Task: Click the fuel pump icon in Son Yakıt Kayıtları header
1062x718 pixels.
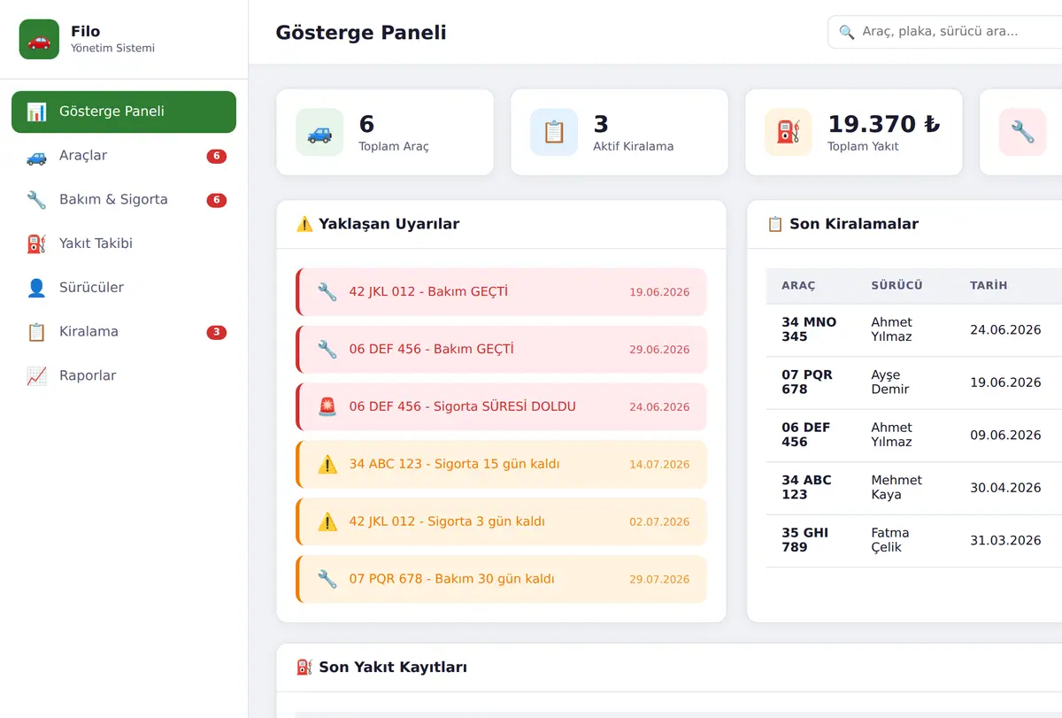Action: point(305,668)
